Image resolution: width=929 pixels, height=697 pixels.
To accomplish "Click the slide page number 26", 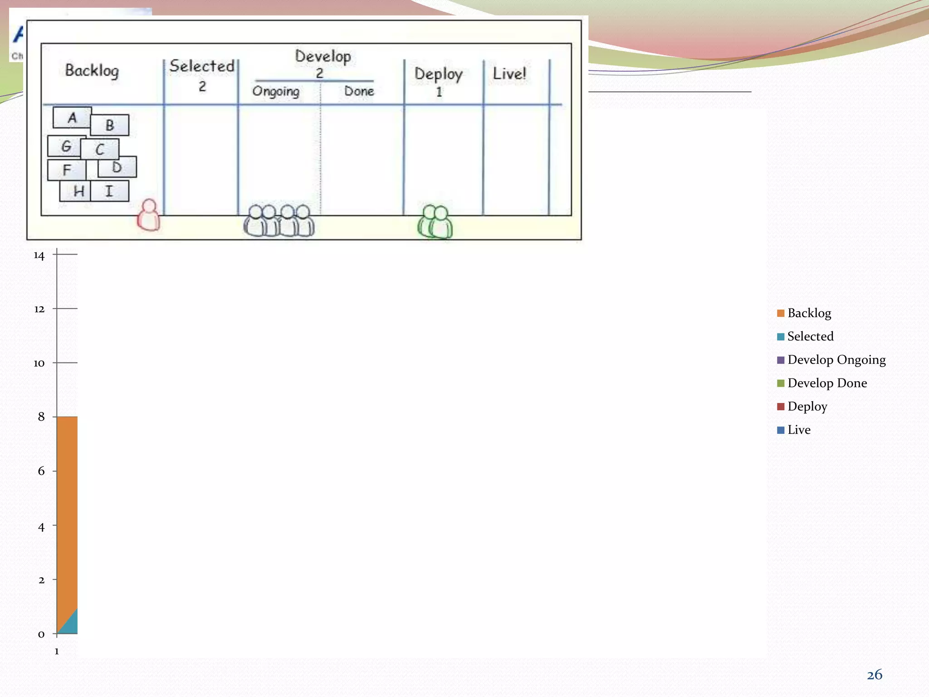I will 875,675.
